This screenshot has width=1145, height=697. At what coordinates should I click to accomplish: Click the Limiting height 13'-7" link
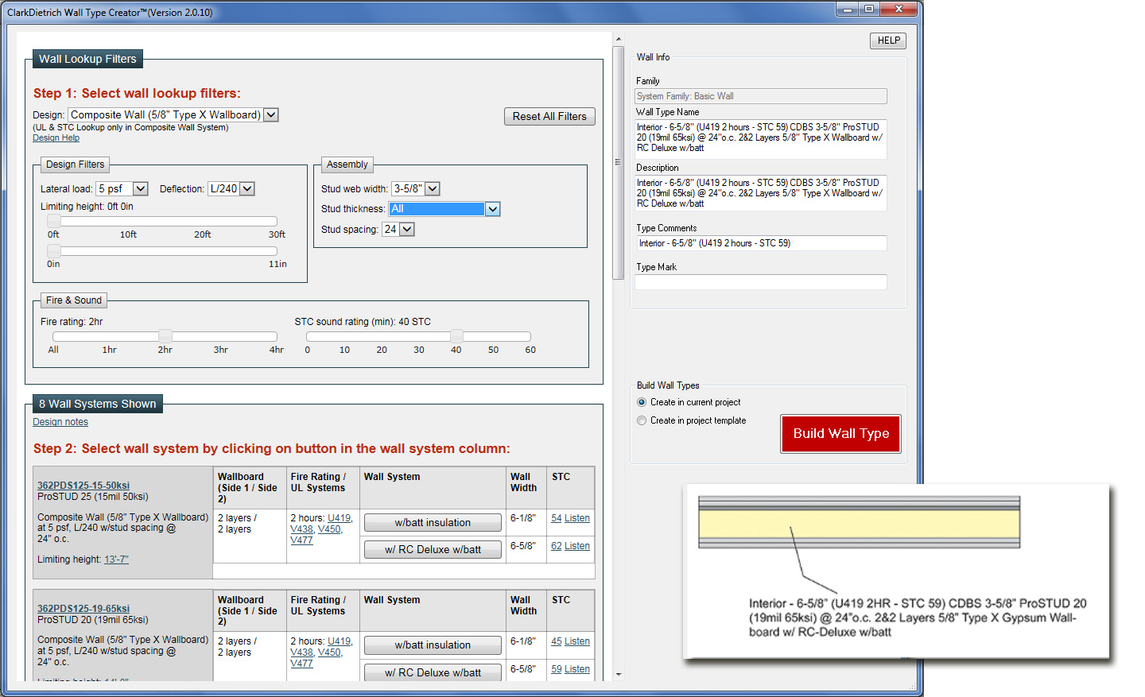click(x=116, y=560)
